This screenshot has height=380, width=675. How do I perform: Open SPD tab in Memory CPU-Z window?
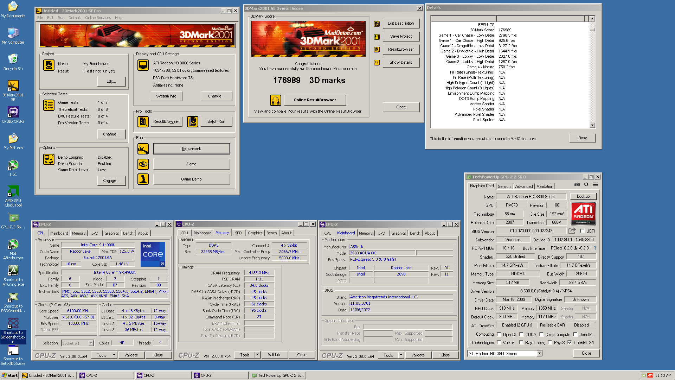point(238,233)
